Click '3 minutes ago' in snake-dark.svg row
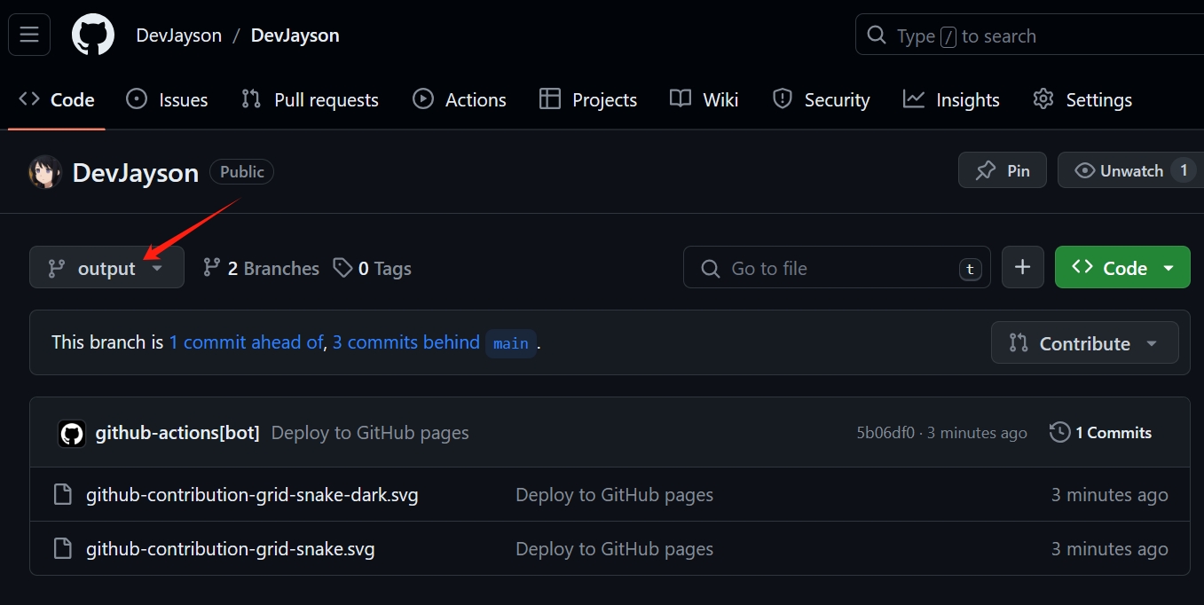The width and height of the screenshot is (1204, 605). click(1109, 495)
